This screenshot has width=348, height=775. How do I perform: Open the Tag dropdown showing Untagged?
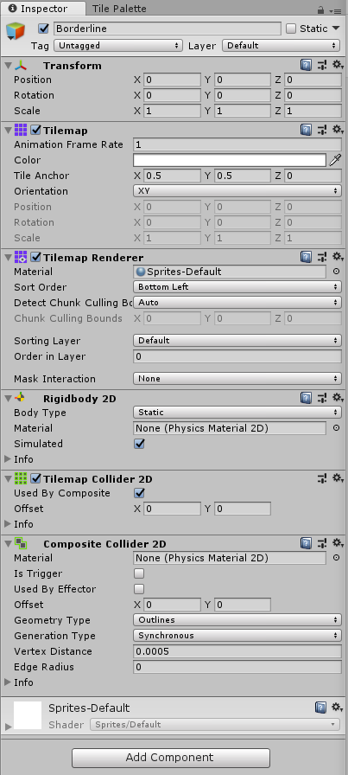click(118, 46)
